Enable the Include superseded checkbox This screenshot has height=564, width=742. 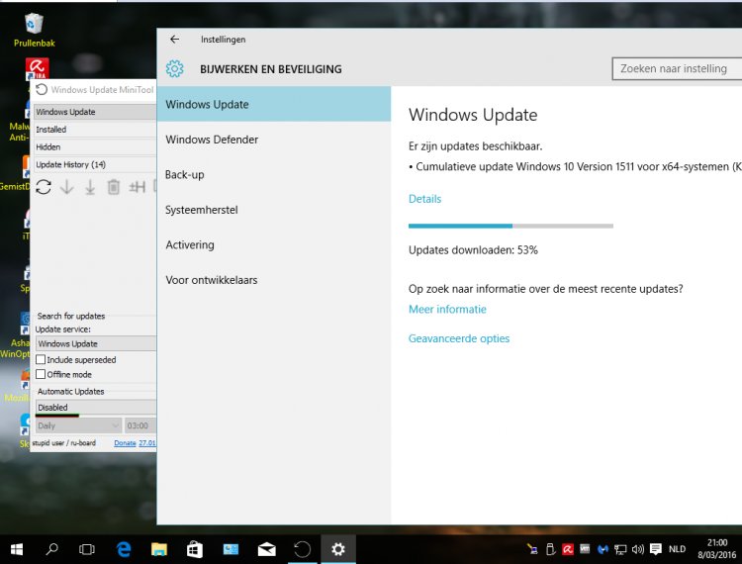(41, 360)
